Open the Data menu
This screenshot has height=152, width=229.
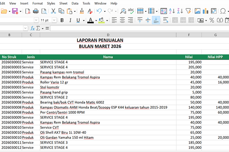click(75, 3)
